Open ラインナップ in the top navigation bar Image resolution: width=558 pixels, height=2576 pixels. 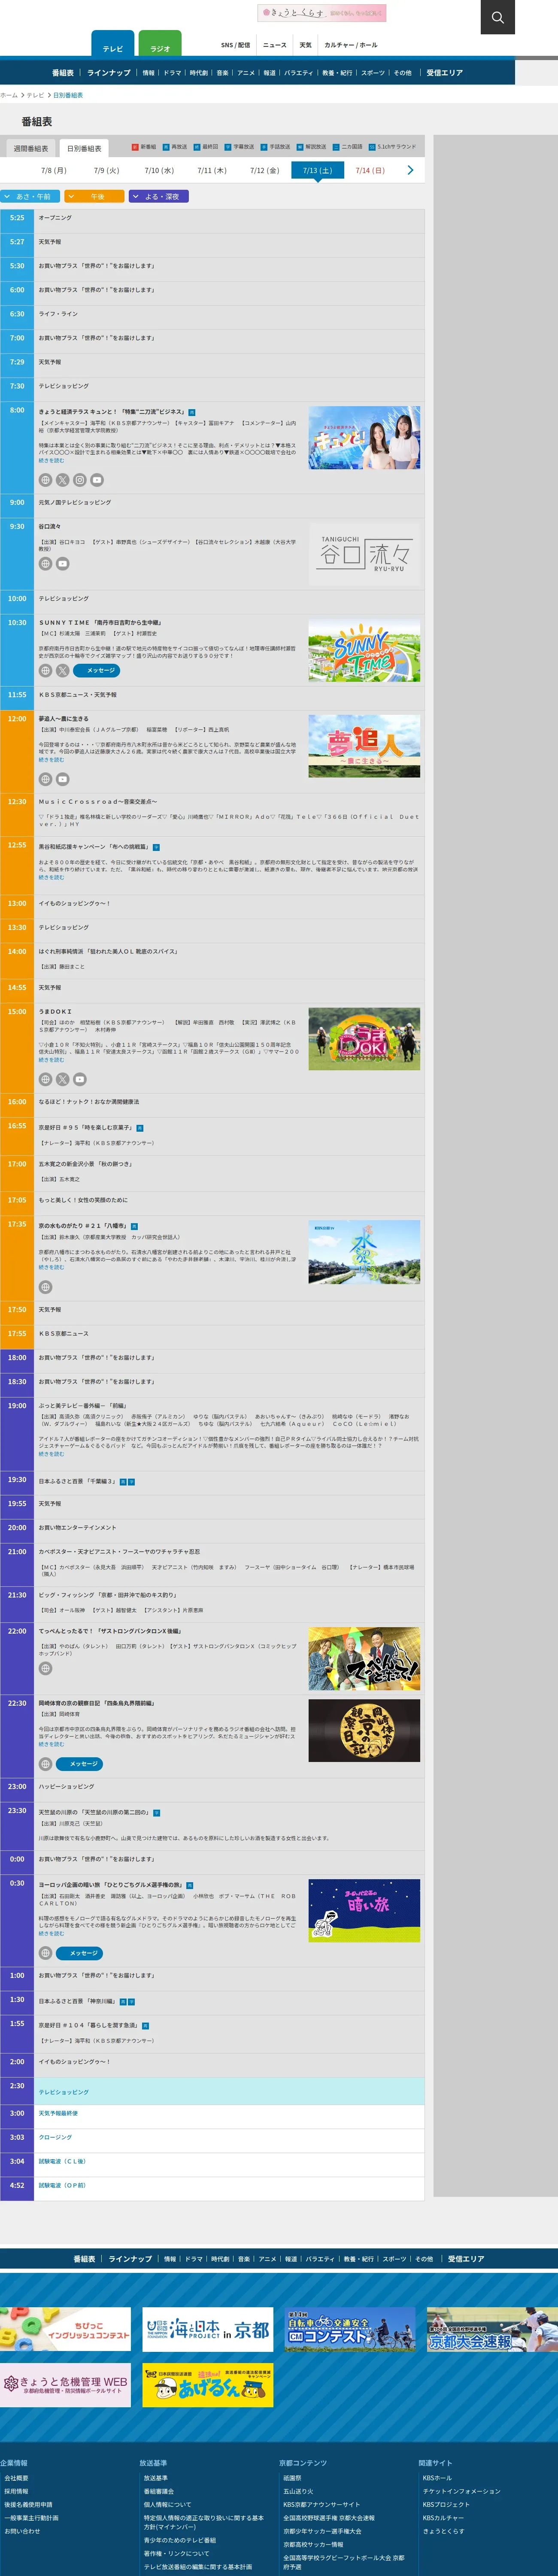pyautogui.click(x=109, y=73)
